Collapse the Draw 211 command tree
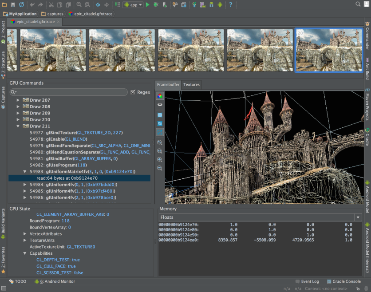Screen dimensions: 371x292 18,126
